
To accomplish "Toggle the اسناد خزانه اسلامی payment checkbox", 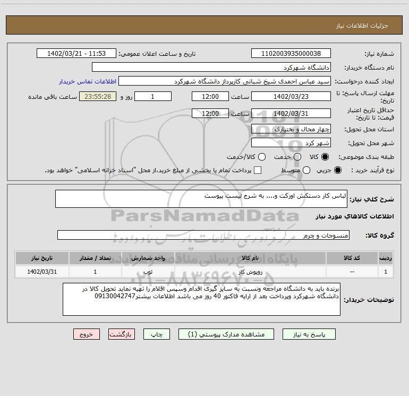I will 258,170.
